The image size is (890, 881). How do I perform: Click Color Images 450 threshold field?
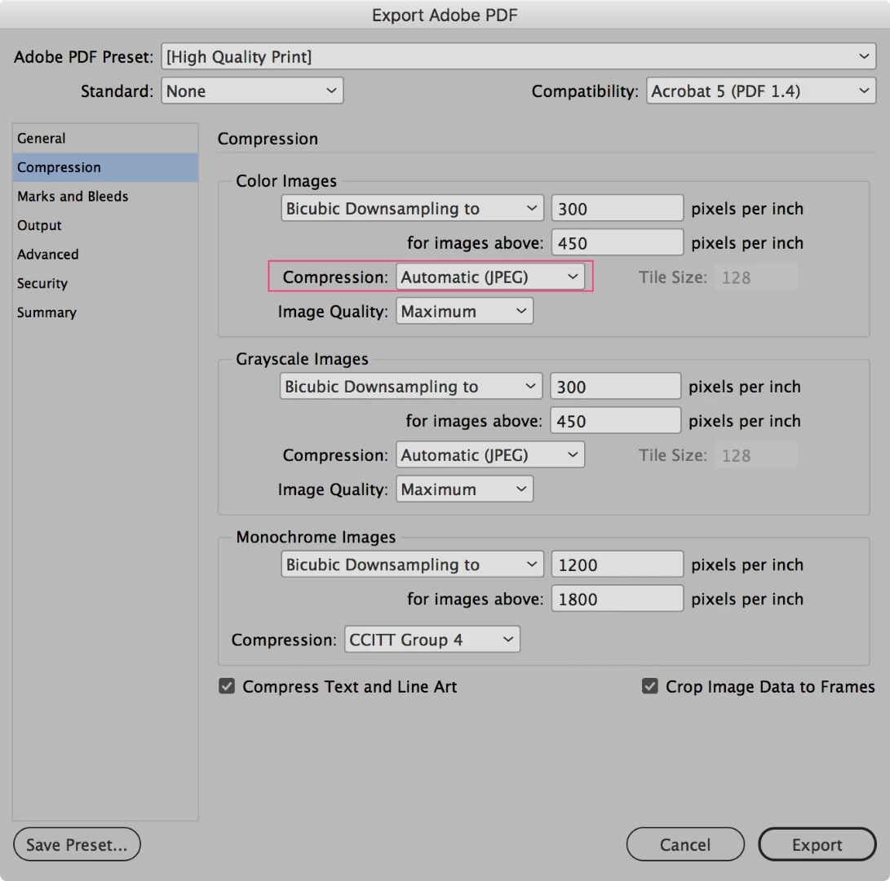(617, 243)
